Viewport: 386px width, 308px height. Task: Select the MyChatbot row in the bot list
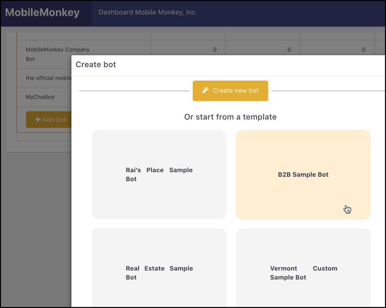tap(44, 97)
